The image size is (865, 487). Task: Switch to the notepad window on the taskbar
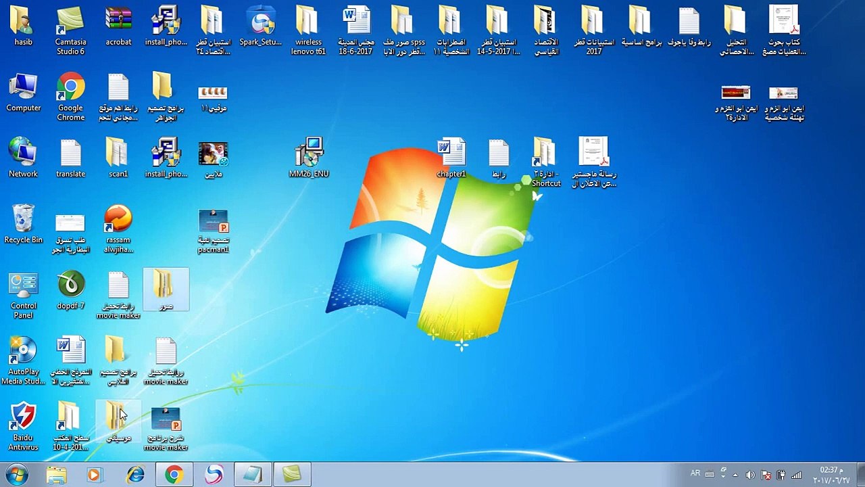click(253, 475)
